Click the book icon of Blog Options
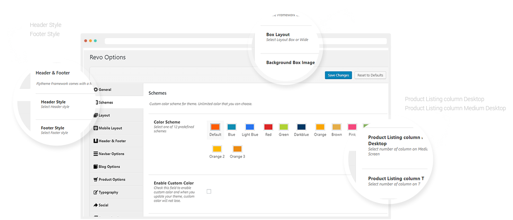Viewport: 513px width, 220px height. tap(96, 167)
